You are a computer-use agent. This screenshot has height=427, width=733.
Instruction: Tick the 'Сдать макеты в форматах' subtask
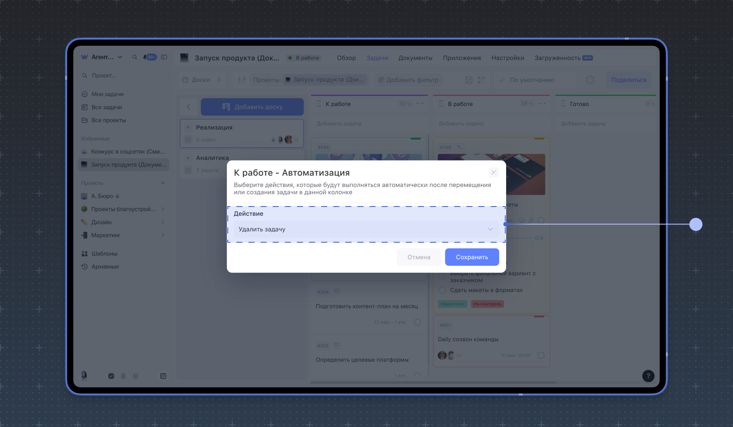(442, 290)
